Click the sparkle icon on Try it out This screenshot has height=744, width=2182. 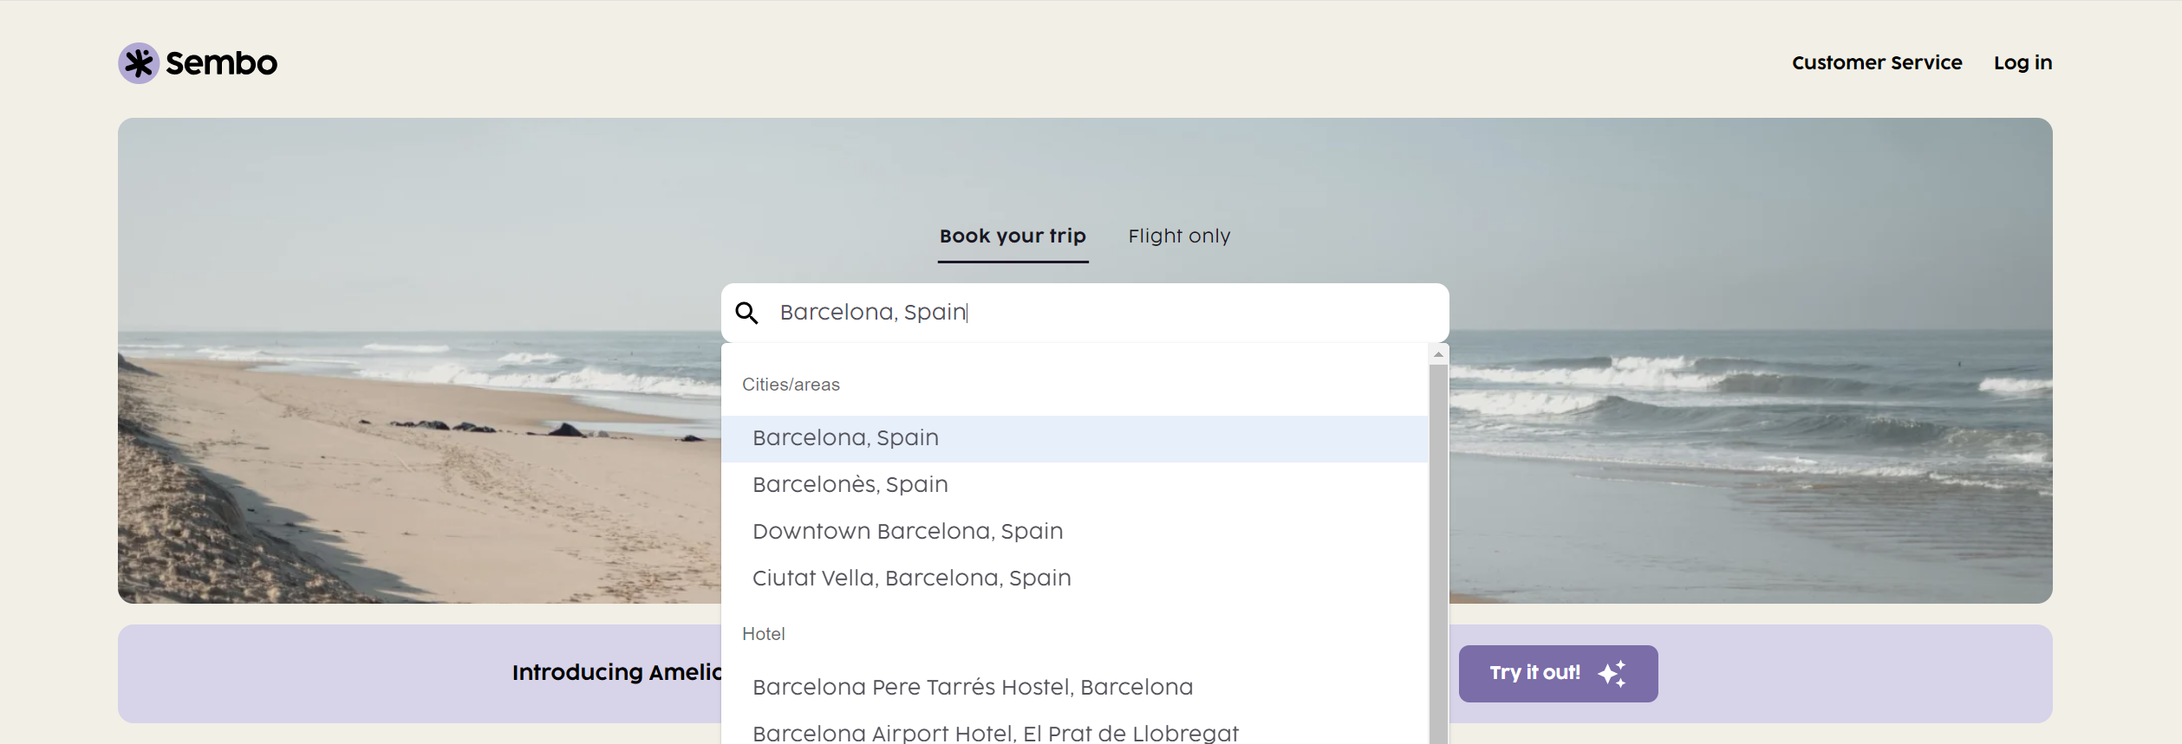pyautogui.click(x=1612, y=673)
